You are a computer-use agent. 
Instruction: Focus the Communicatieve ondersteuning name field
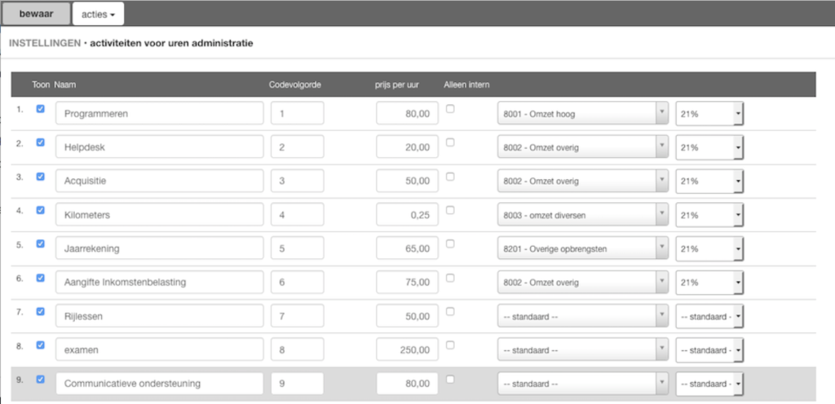(159, 384)
